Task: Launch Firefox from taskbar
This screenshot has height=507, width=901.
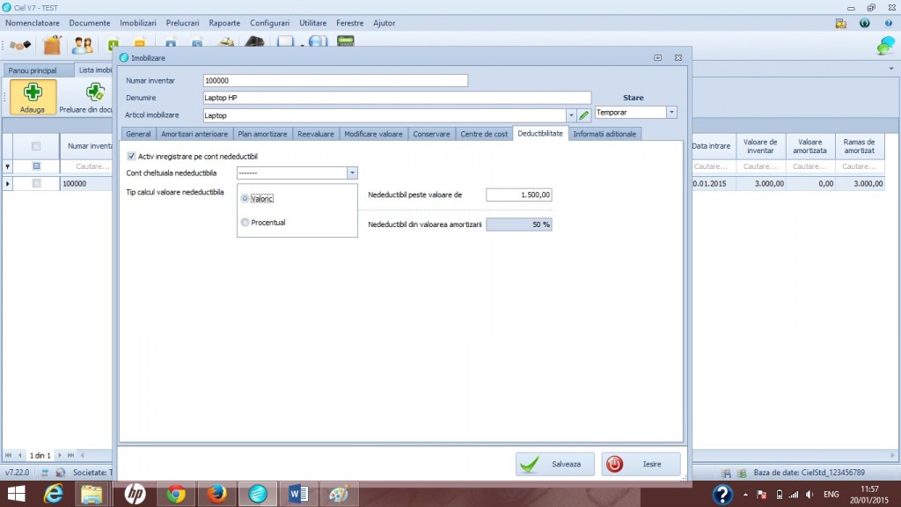Action: pos(216,494)
